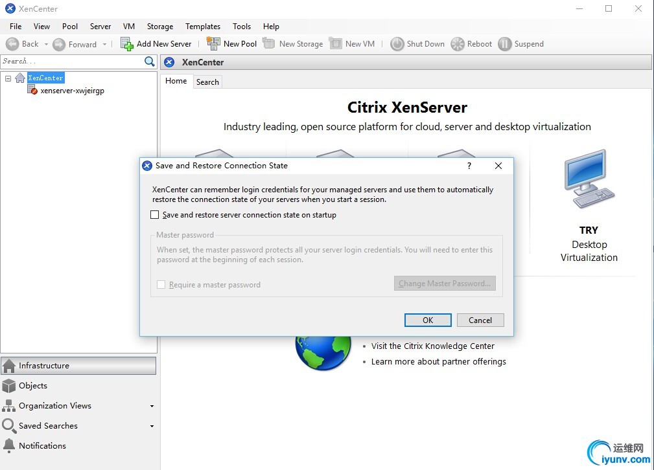The image size is (654, 470).
Task: Click the New Storage toolbar icon
Action: click(x=268, y=43)
